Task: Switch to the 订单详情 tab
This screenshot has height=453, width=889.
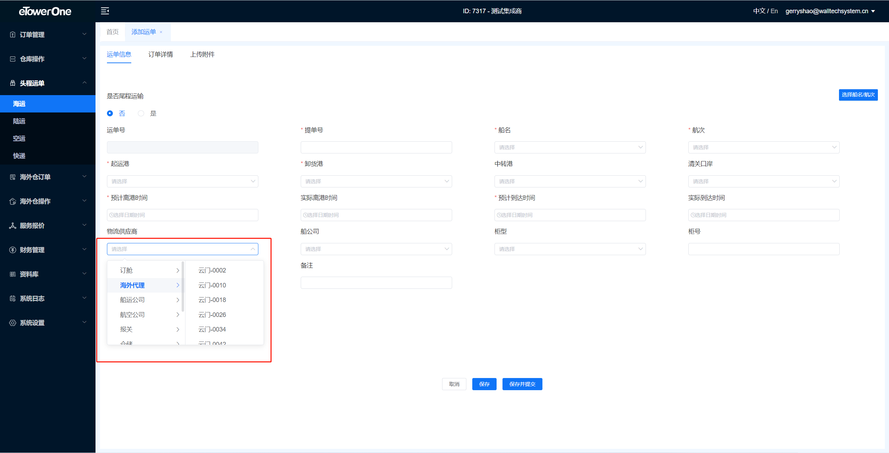Action: [160, 54]
